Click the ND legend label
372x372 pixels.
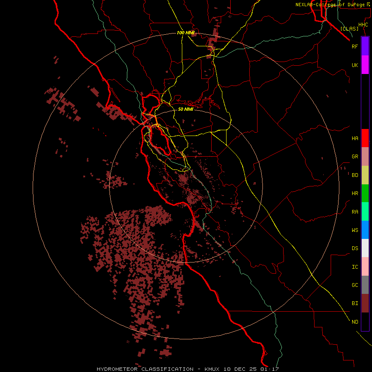pyautogui.click(x=355, y=322)
